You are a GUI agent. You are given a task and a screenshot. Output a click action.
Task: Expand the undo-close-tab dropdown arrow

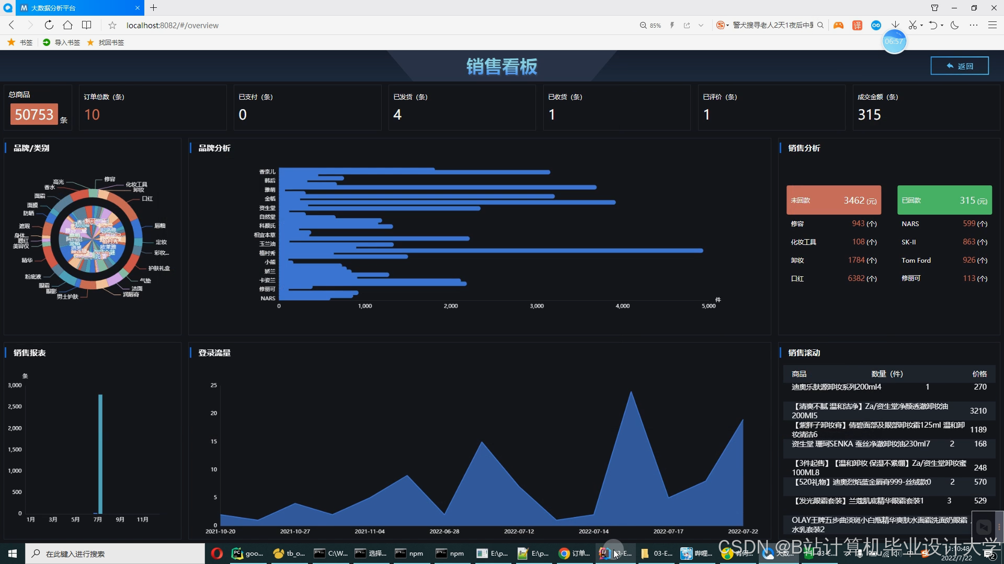[942, 25]
